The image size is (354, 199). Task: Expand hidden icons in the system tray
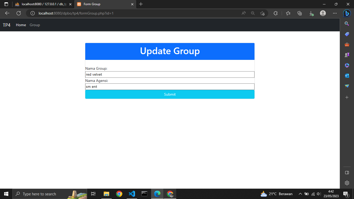pos(300,194)
